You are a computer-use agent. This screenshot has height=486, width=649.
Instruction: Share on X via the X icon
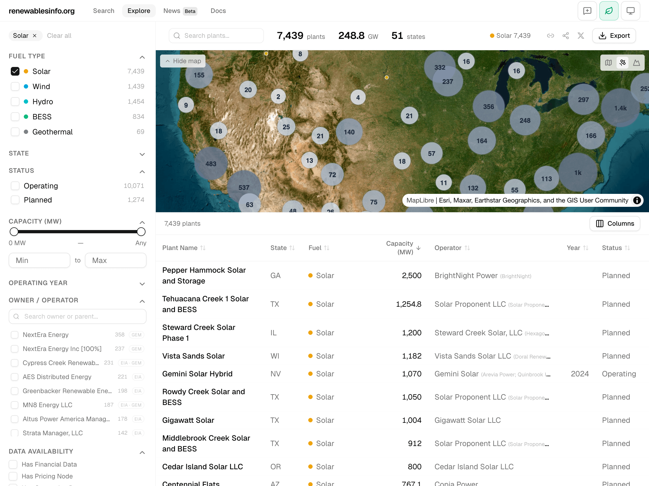tap(581, 35)
